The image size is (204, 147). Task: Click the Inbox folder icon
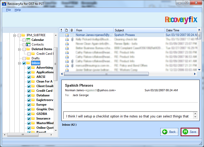(x=28, y=63)
